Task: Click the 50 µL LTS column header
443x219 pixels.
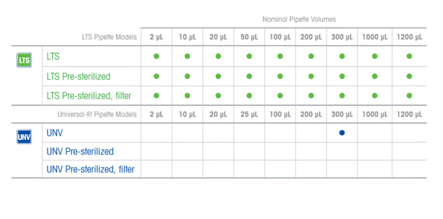Action: point(249,37)
